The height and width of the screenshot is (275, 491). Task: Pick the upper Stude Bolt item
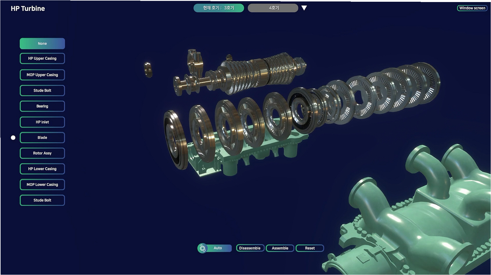coord(42,90)
